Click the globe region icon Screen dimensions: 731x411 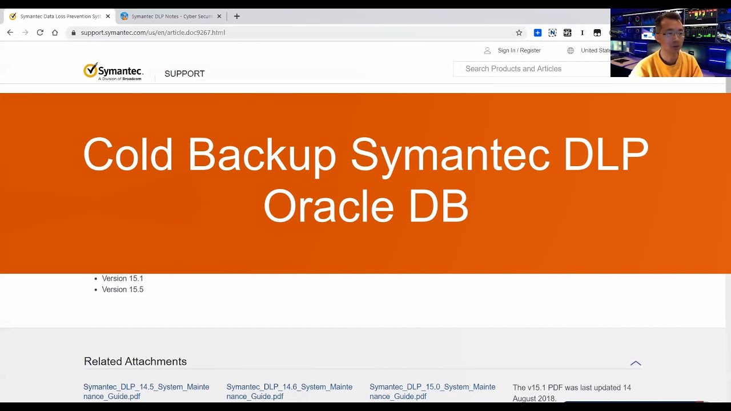571,50
